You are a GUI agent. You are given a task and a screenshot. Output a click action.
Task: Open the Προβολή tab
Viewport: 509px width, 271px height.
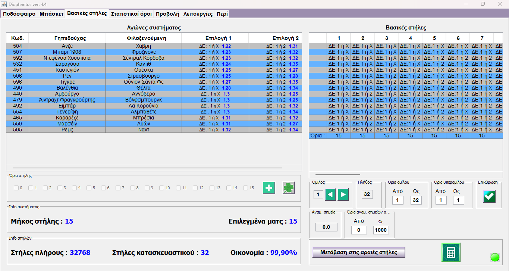coord(167,14)
